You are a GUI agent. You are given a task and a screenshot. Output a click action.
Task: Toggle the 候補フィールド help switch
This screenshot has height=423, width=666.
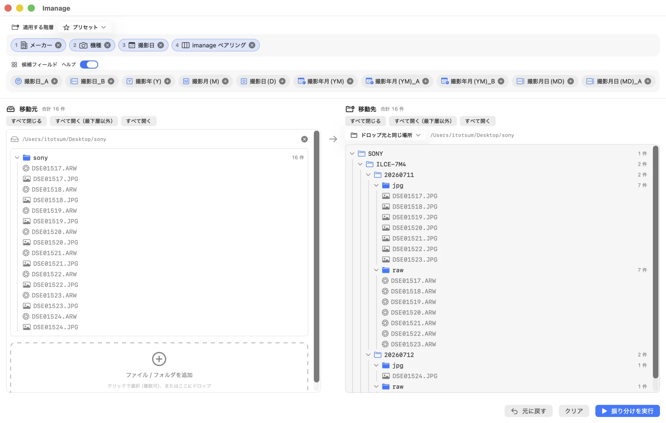[x=89, y=64]
